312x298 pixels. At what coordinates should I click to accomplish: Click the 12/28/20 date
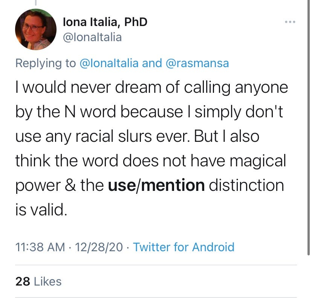99,247
